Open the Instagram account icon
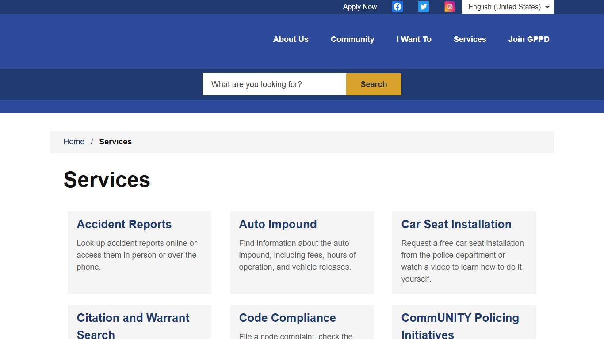Screen dimensions: 604x339 [x=450, y=7]
